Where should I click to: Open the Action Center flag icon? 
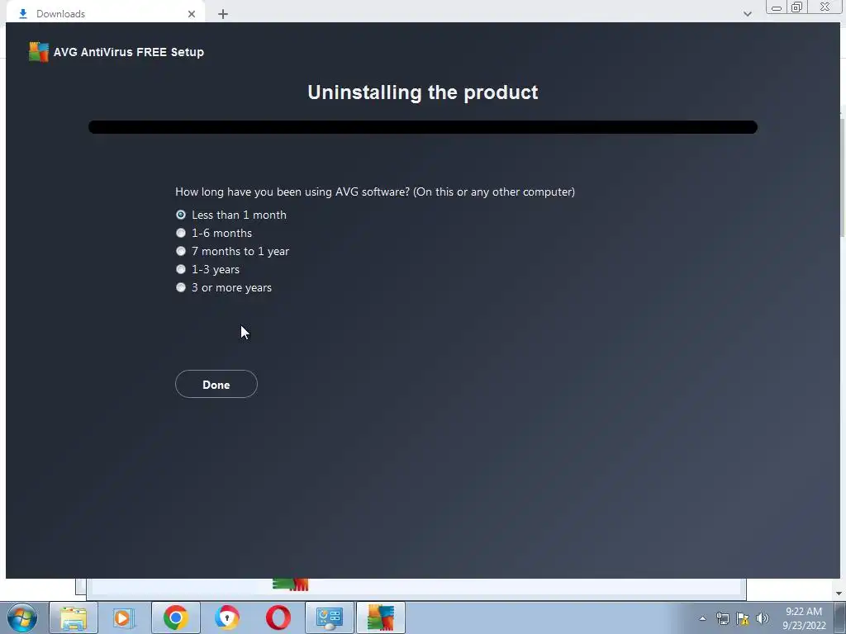pyautogui.click(x=743, y=618)
